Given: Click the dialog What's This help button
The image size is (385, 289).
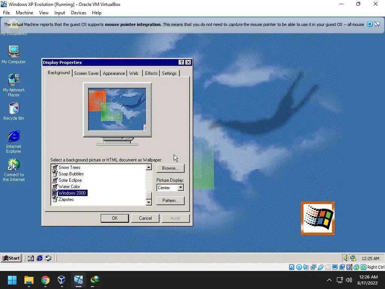Looking at the screenshot, I should (x=182, y=62).
